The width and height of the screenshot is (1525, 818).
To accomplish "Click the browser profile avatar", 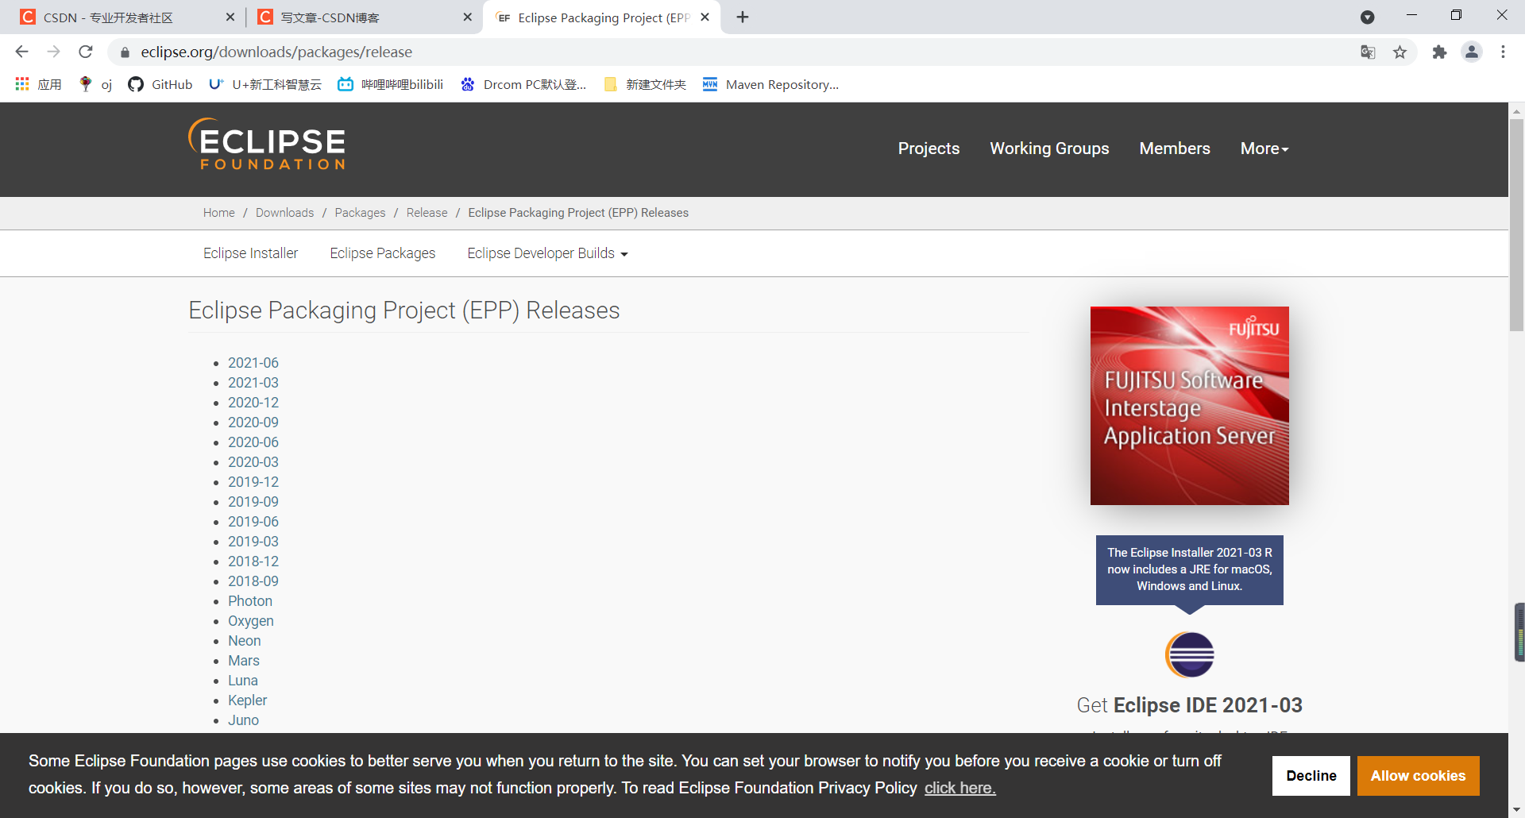I will pos(1471,52).
